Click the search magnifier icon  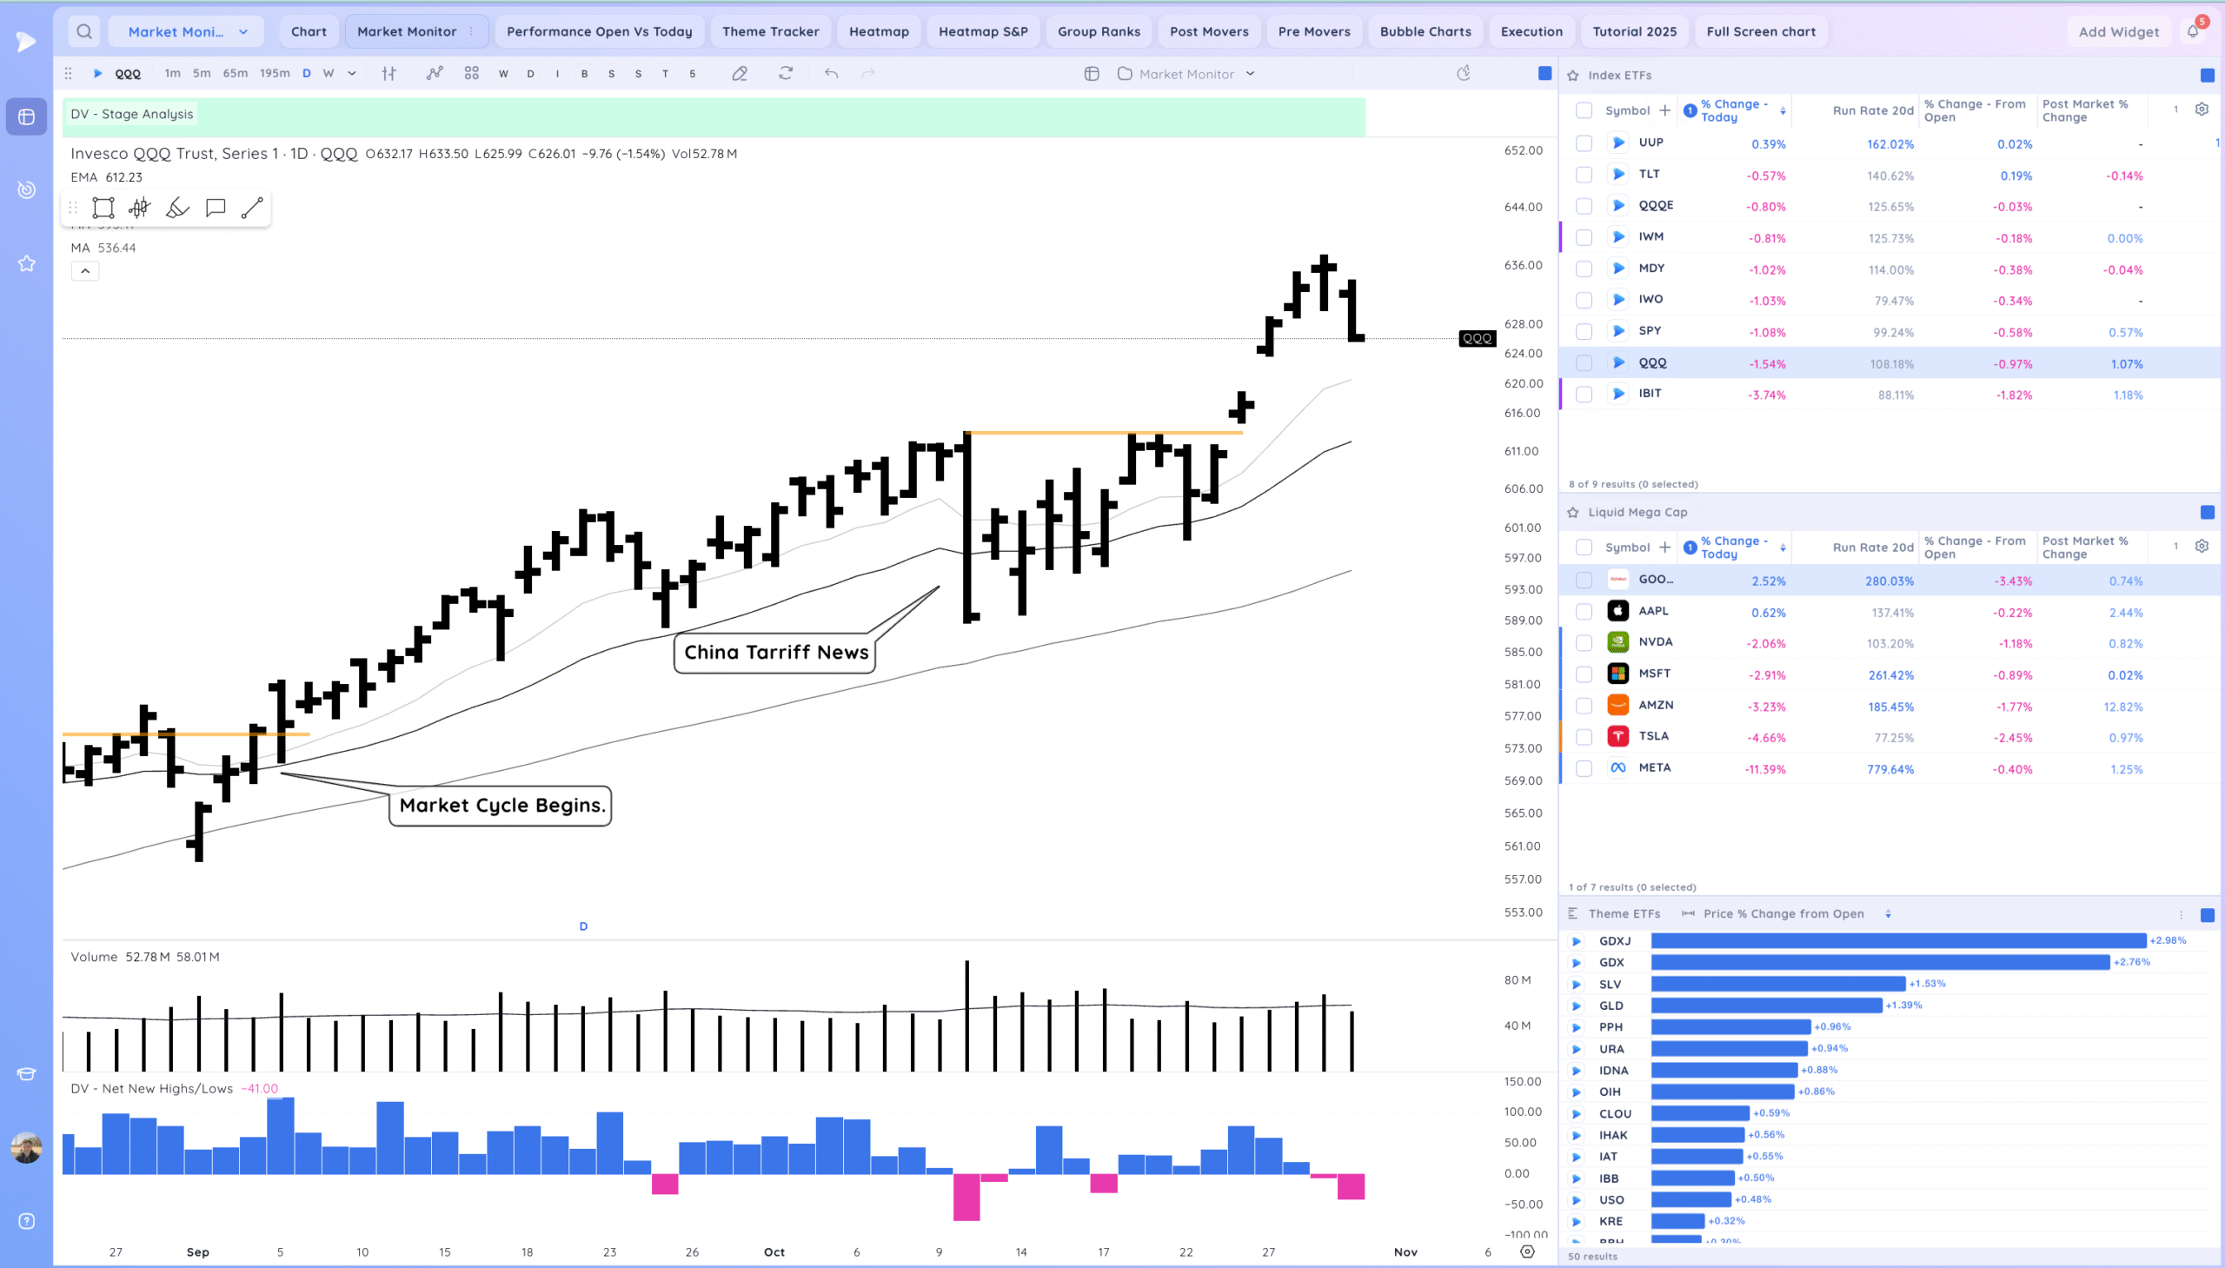point(84,31)
